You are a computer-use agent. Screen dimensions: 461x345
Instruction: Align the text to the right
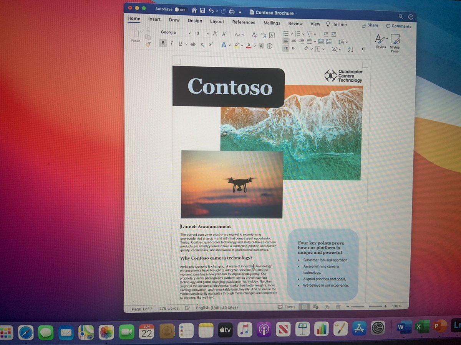302,41
